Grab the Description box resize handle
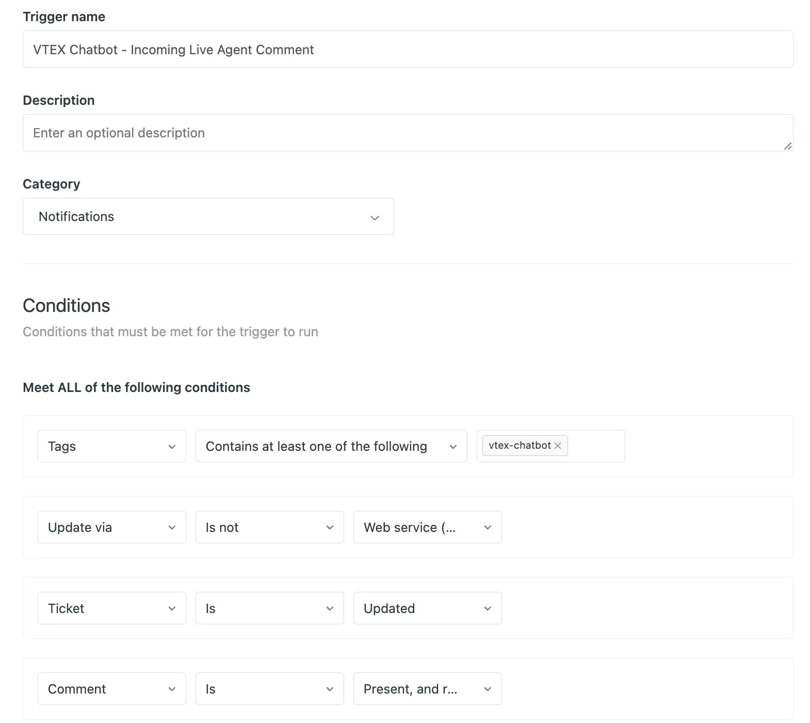810x723 pixels. [x=787, y=146]
